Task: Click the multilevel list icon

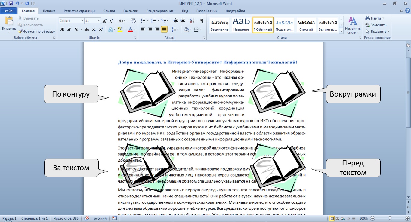Action: pos(163,21)
